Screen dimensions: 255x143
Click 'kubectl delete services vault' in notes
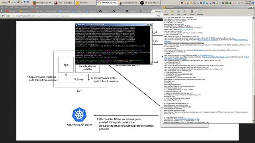[174, 108]
